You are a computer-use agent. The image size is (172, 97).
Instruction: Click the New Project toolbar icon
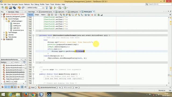(6, 8)
